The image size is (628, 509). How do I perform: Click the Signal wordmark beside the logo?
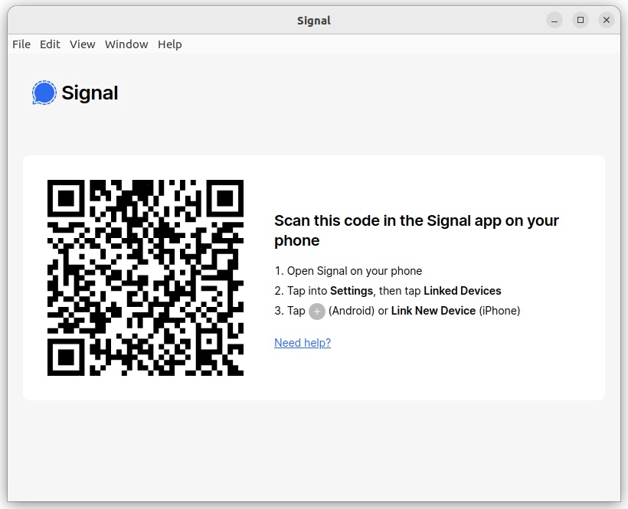(x=90, y=93)
